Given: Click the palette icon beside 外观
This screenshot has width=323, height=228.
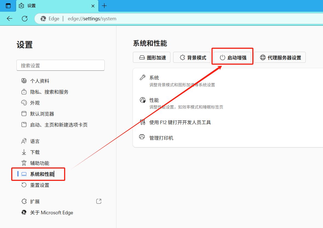Looking at the screenshot, I should pos(24,102).
